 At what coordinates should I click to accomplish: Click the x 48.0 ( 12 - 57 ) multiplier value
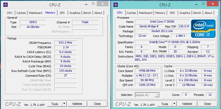[147, 75]
